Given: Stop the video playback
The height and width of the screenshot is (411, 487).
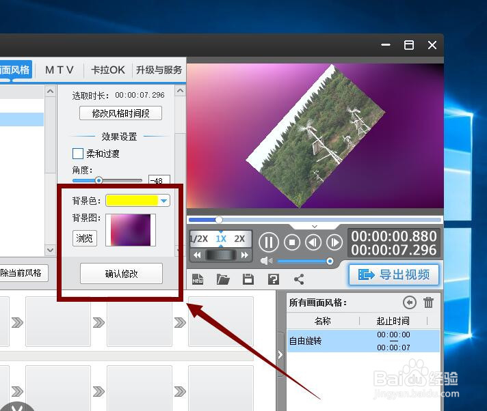Looking at the screenshot, I should (x=291, y=242).
